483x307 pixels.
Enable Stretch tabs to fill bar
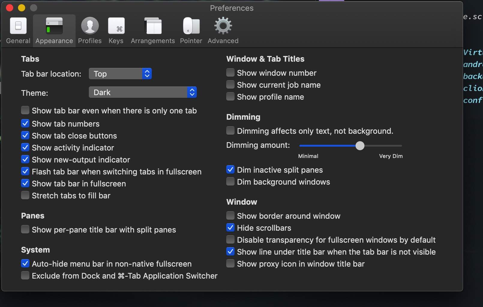(x=25, y=195)
